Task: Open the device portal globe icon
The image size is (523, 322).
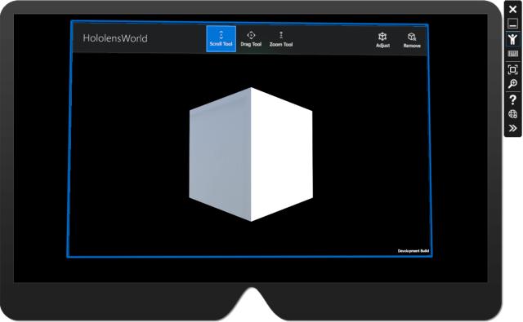Action: [512, 114]
